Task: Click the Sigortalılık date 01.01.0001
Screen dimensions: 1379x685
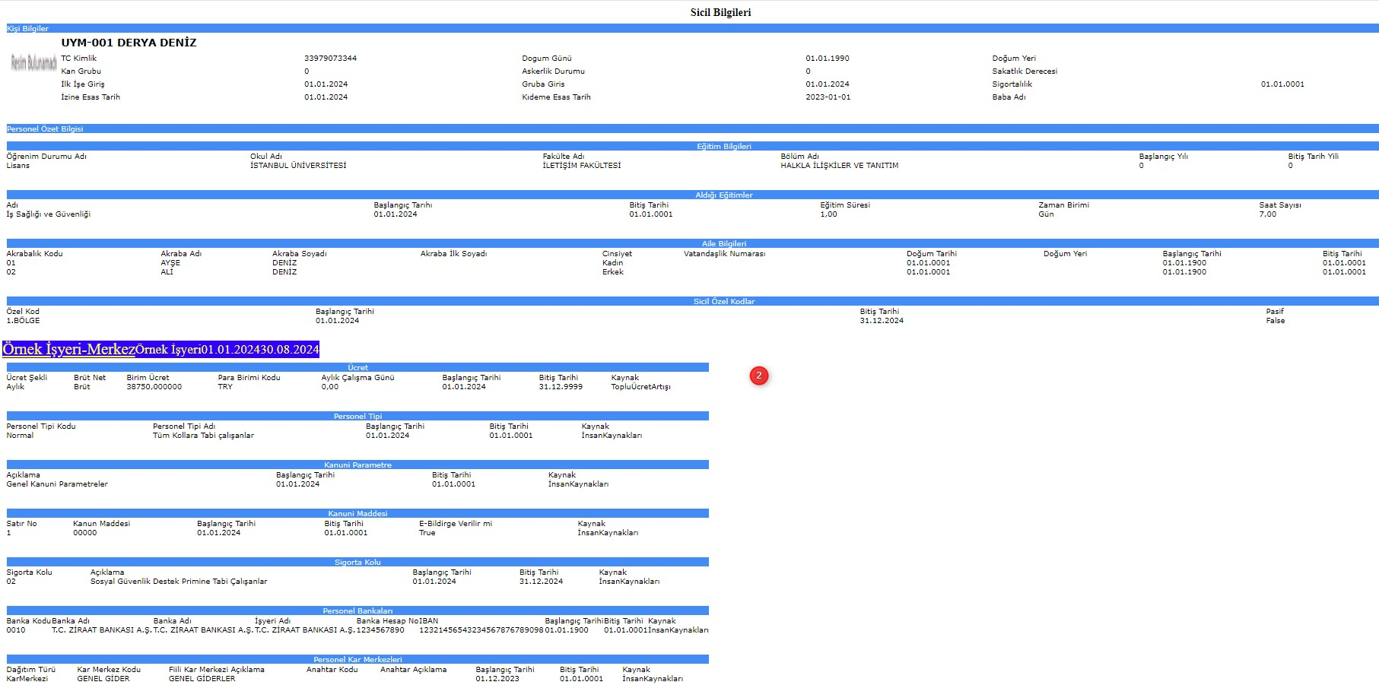Action: point(1282,84)
